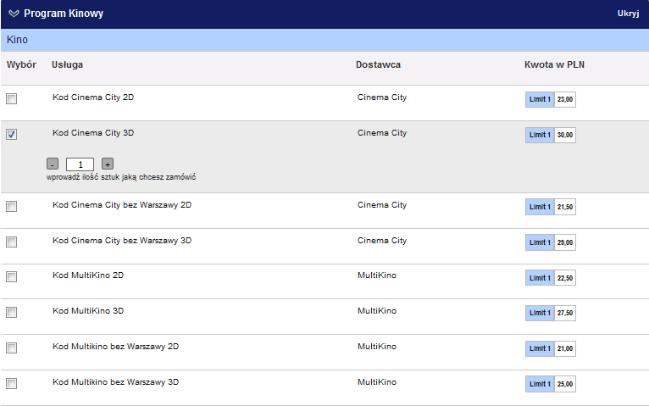The height and width of the screenshot is (406, 649).
Task: Click the 29,00 price value
Action: [565, 242]
